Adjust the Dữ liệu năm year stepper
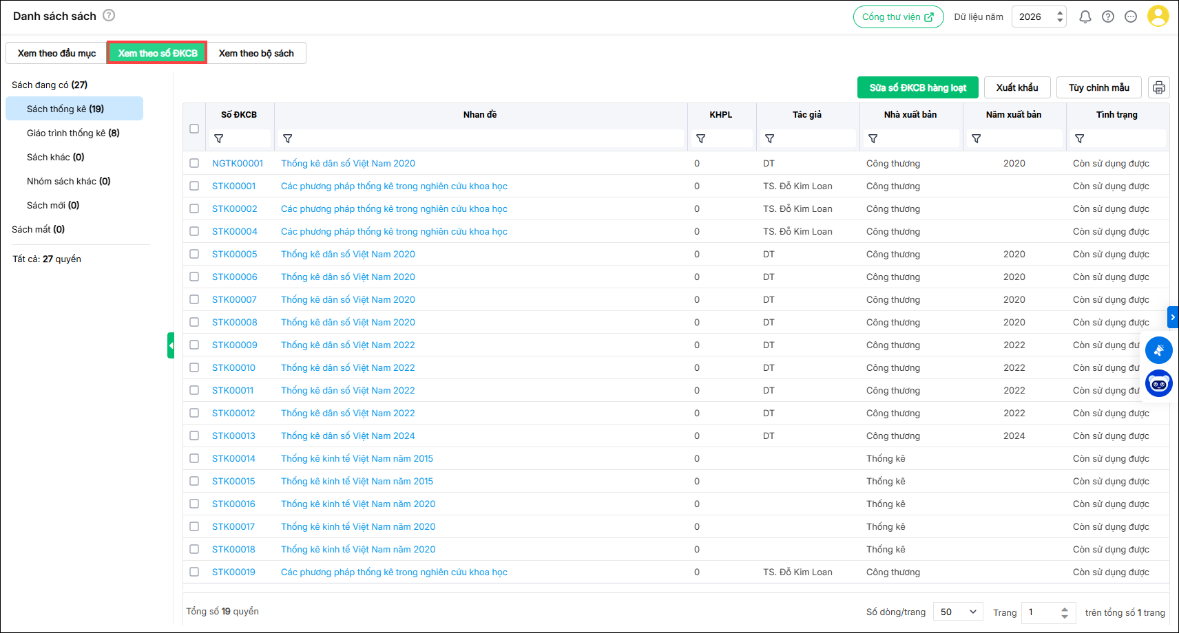 tap(1060, 17)
